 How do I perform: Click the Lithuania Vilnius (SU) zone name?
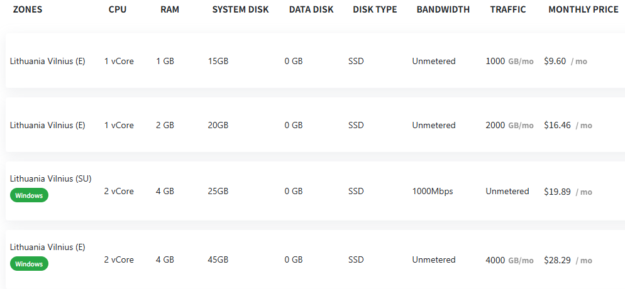50,178
